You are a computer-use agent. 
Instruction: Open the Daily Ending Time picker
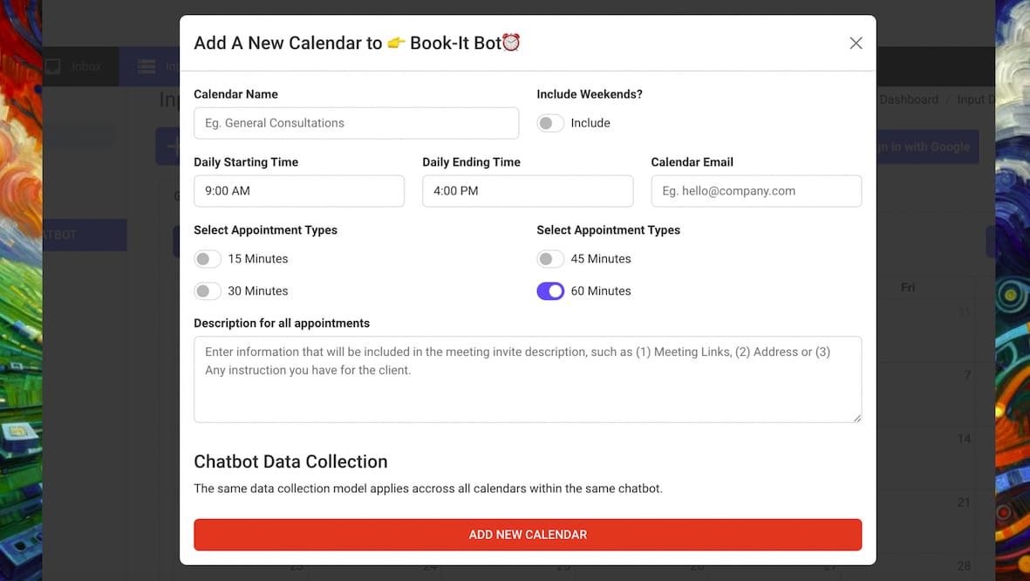[x=528, y=191]
